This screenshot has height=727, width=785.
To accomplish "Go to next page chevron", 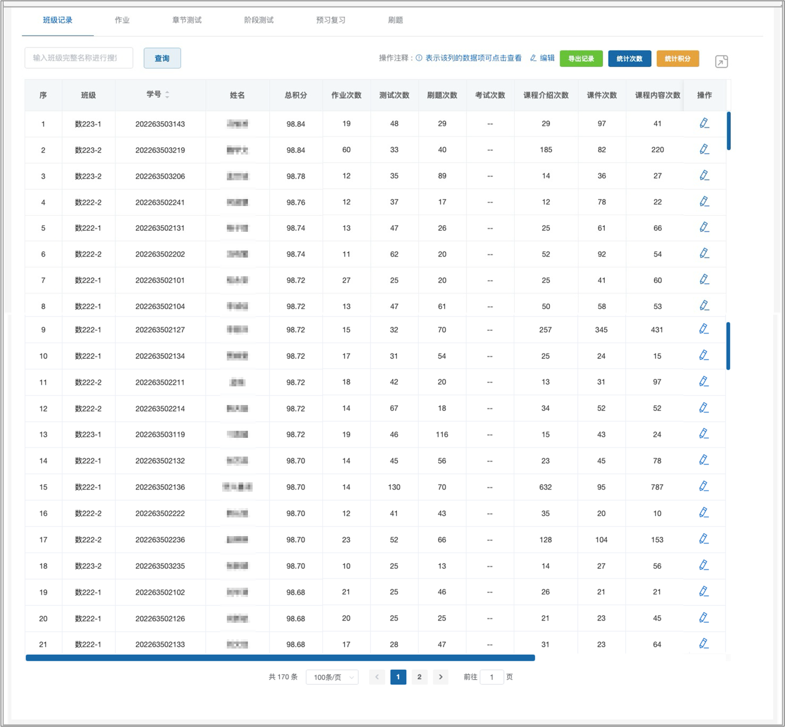I will 440,677.
